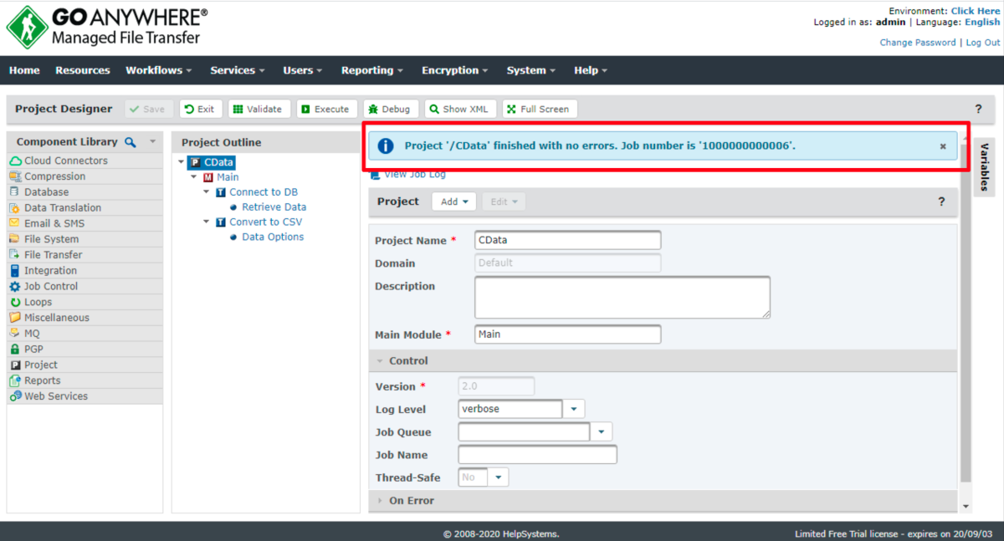The height and width of the screenshot is (541, 1004).
Task: Select Retrieve Data in Project Outline
Action: [274, 207]
